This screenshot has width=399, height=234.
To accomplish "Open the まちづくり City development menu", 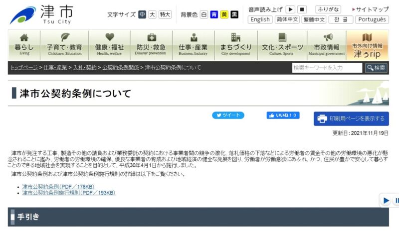I will point(236,45).
